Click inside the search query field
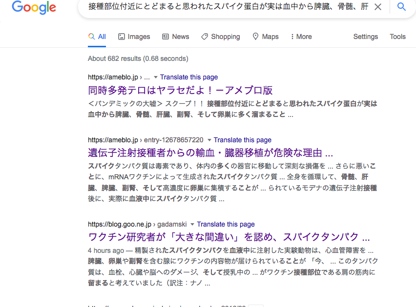This screenshot has height=307, width=416. click(228, 7)
